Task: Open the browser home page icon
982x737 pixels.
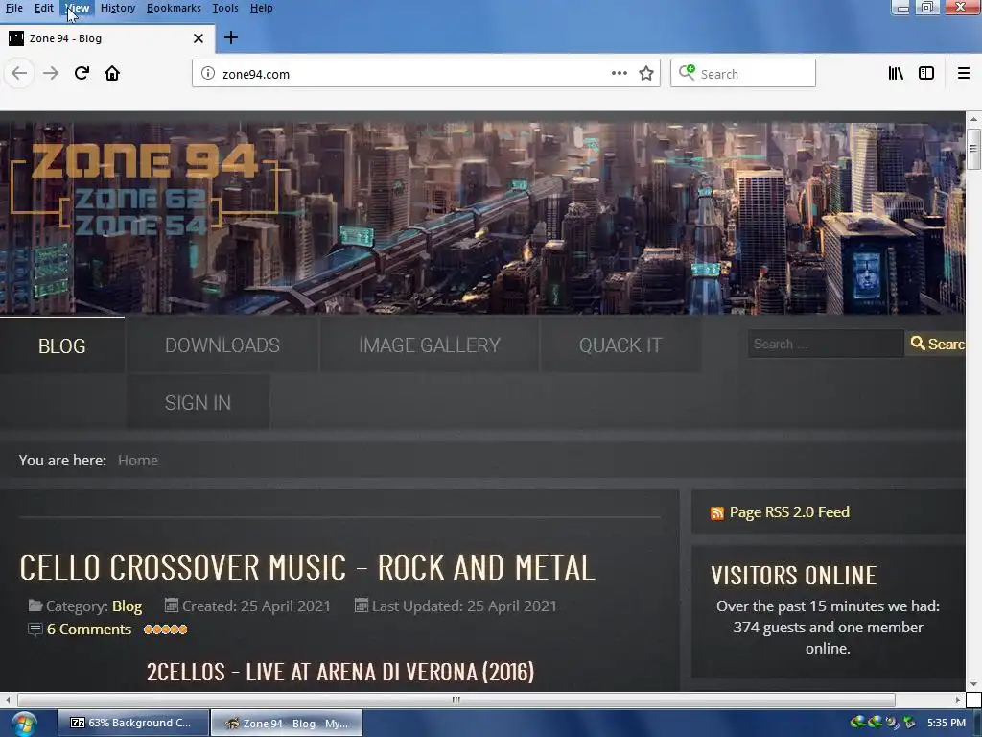Action: (112, 73)
